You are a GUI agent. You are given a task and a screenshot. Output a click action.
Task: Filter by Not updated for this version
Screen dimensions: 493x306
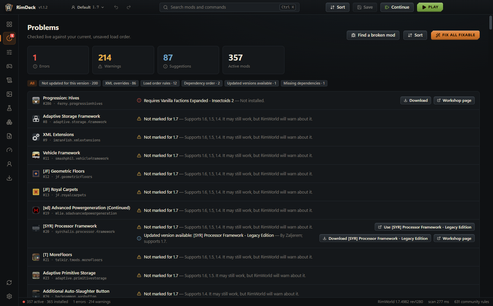tap(70, 83)
